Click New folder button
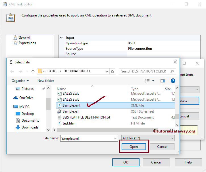This screenshot has width=206, height=172. pyautogui.click(x=46, y=81)
